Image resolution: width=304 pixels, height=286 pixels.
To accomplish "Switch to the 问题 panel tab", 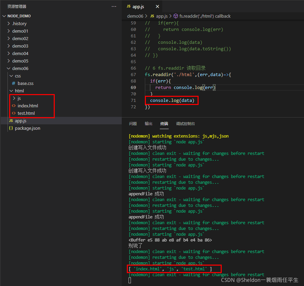I will click(x=133, y=124).
